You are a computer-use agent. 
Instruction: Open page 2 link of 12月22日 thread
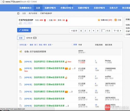click(75, 68)
